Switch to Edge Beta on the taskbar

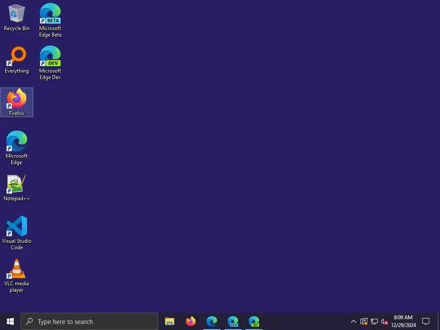(x=233, y=321)
